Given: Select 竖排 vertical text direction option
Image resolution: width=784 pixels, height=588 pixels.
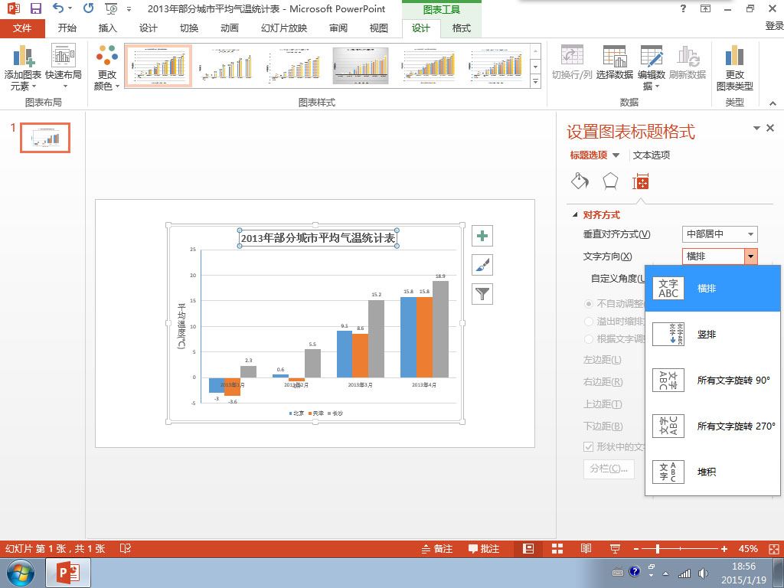Looking at the screenshot, I should (713, 335).
